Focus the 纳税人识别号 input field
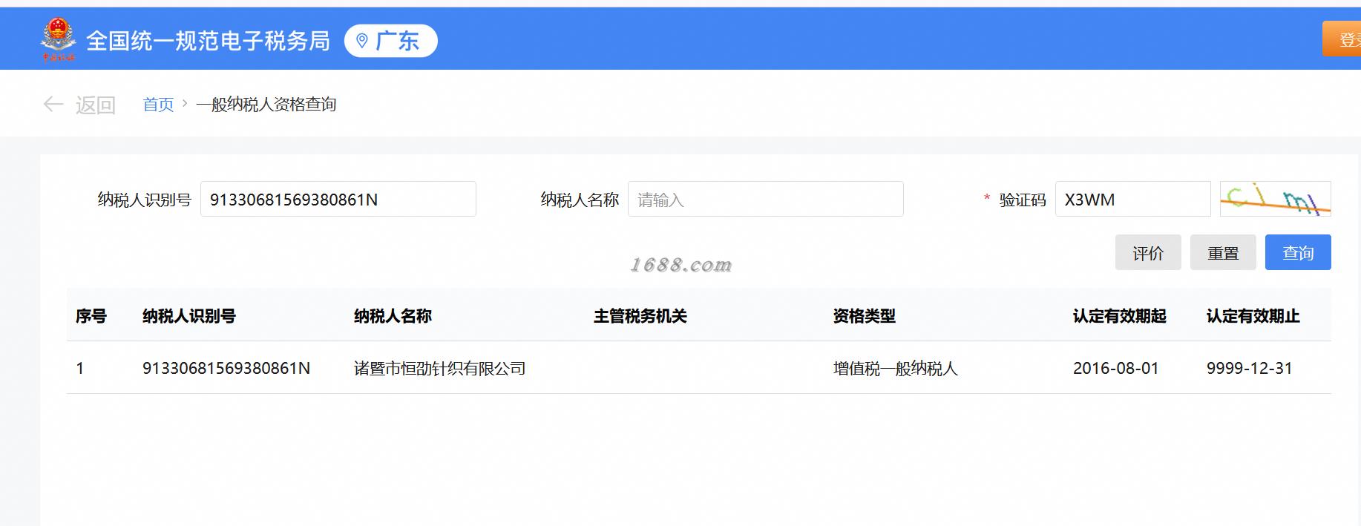This screenshot has width=1361, height=526. pos(338,199)
